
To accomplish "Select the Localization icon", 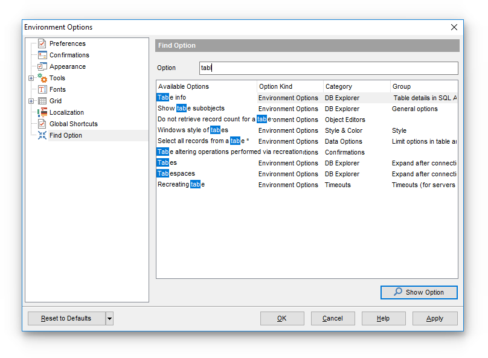I will coord(42,112).
